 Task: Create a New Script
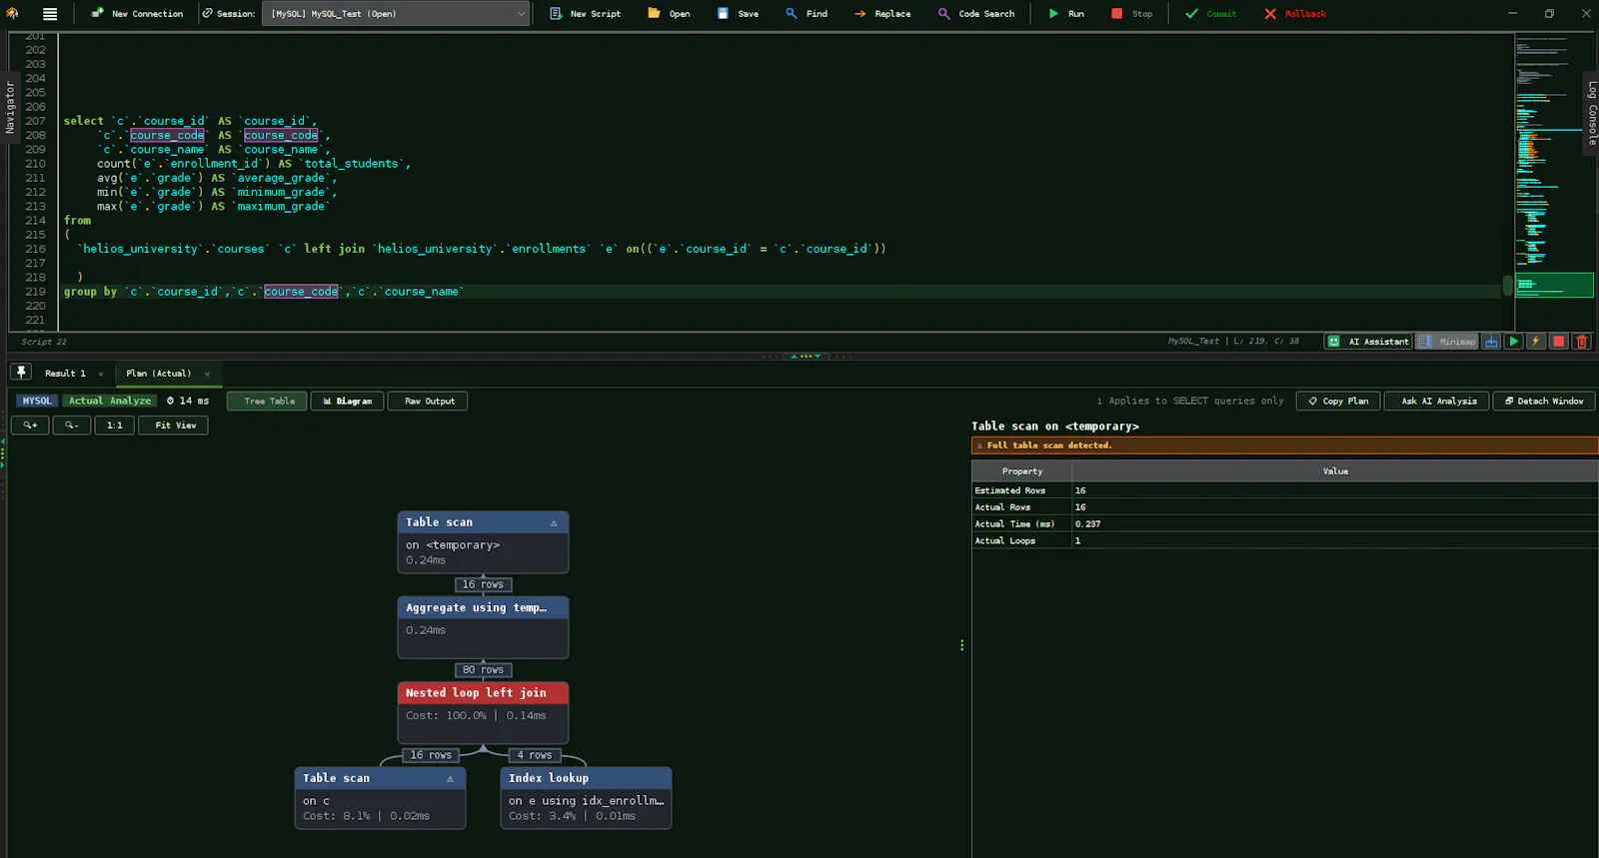[x=586, y=14]
